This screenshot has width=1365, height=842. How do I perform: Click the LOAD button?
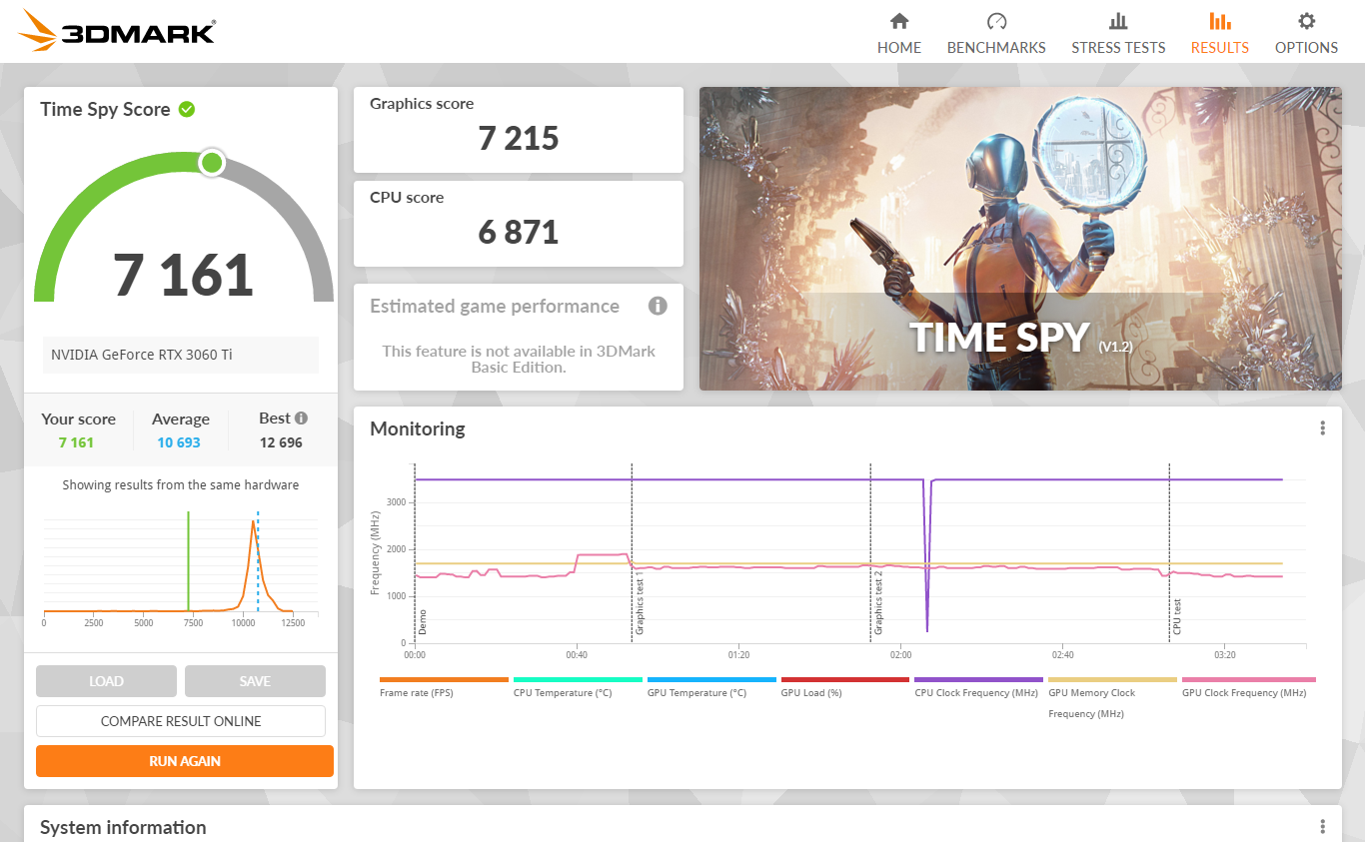106,681
